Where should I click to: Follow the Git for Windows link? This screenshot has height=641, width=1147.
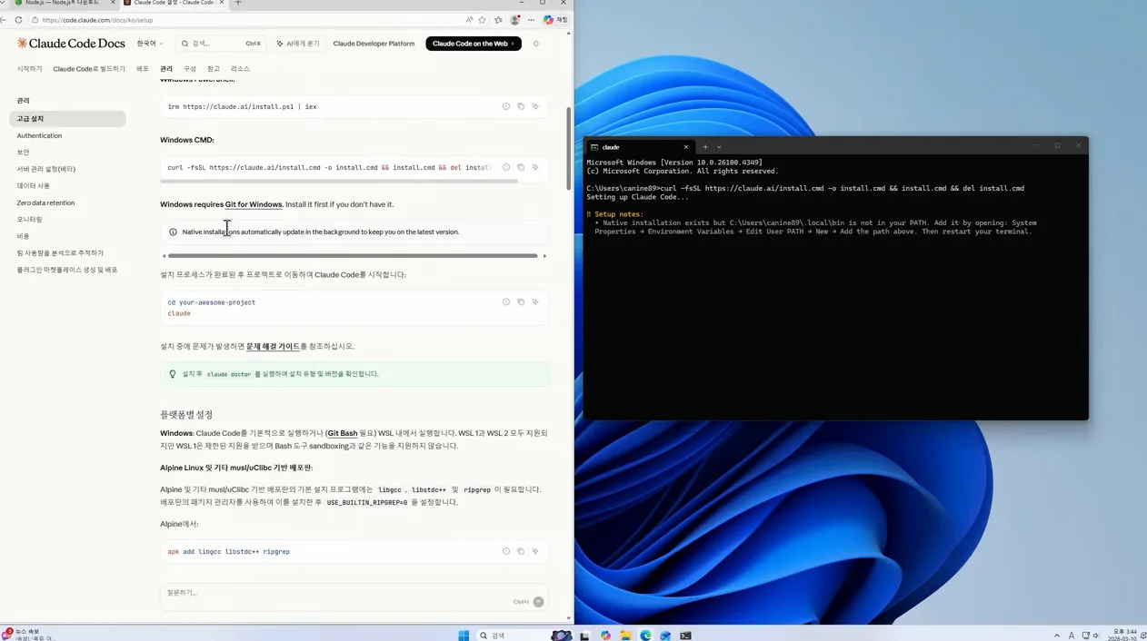pos(254,204)
